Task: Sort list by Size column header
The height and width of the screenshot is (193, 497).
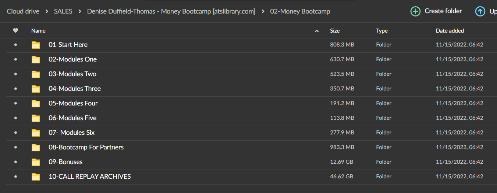Action: point(335,31)
